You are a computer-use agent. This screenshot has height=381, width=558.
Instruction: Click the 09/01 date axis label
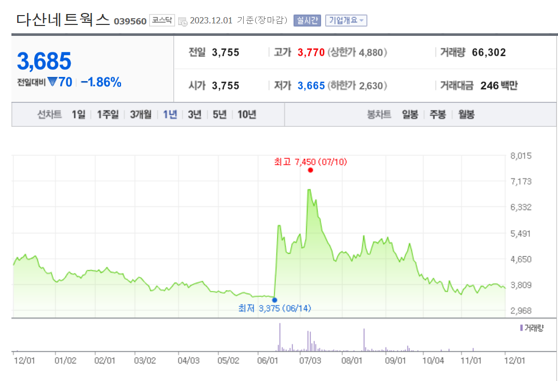pos(395,361)
